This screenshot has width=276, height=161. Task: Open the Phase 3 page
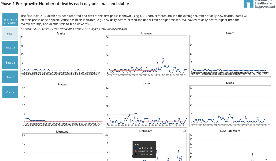click(x=10, y=77)
